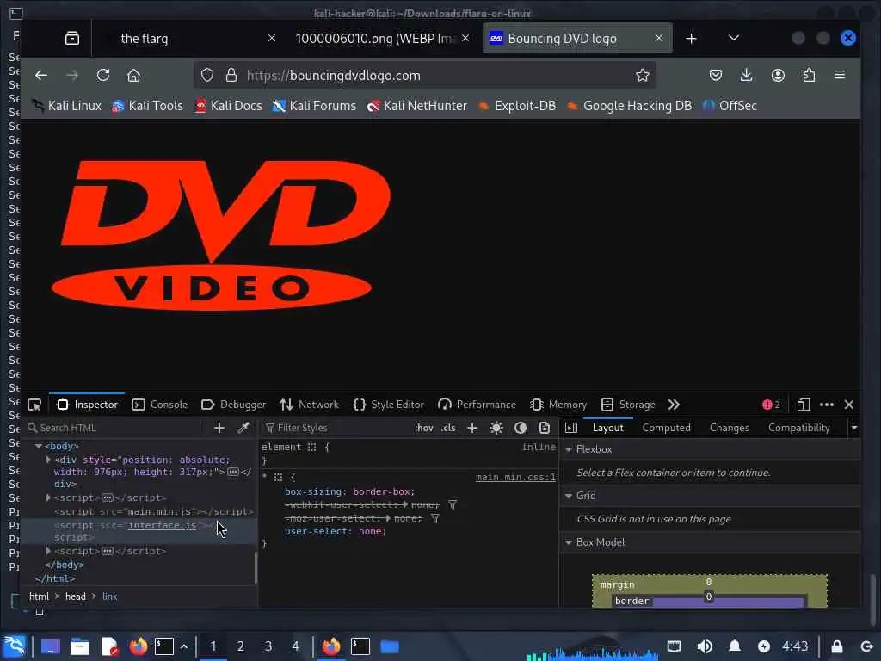Reload the bouncingdvdlogo.com page
881x661 pixels.
click(x=103, y=76)
